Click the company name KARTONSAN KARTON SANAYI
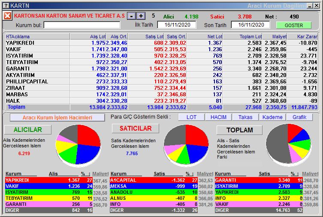The height and width of the screenshot is (217, 323). (69, 15)
